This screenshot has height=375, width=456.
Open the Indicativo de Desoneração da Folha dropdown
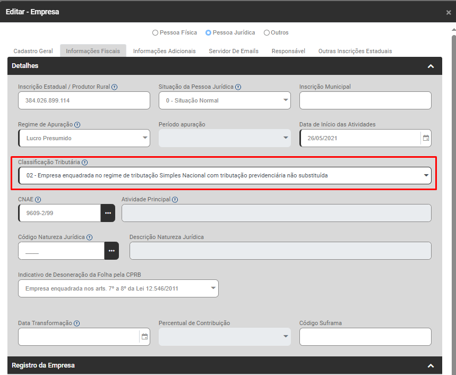point(118,288)
